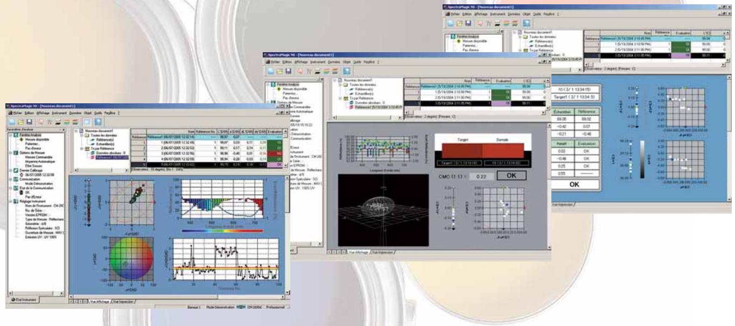Collapse Tri par Référence node in middle window
The height and width of the screenshot is (326, 735).
[x=340, y=98]
